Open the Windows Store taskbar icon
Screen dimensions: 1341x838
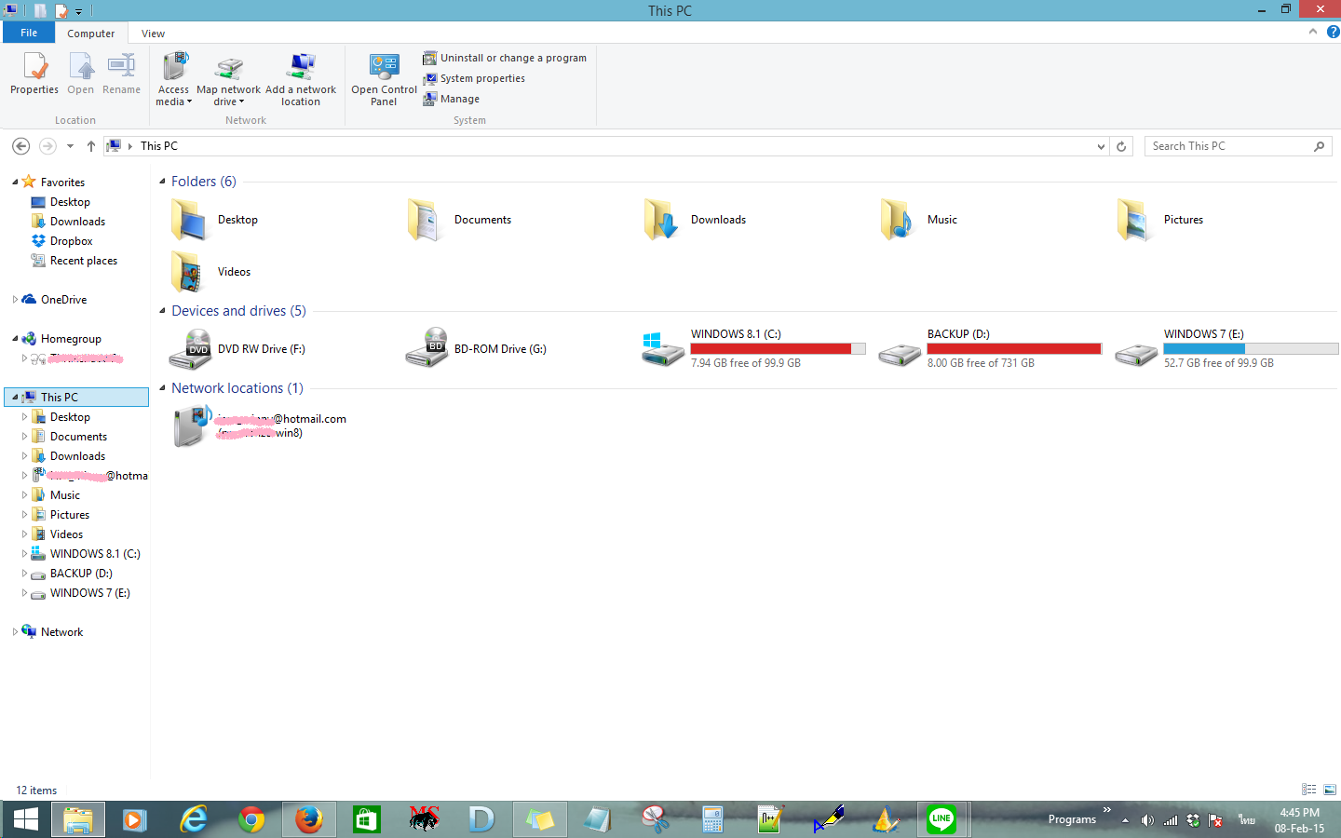pyautogui.click(x=367, y=819)
